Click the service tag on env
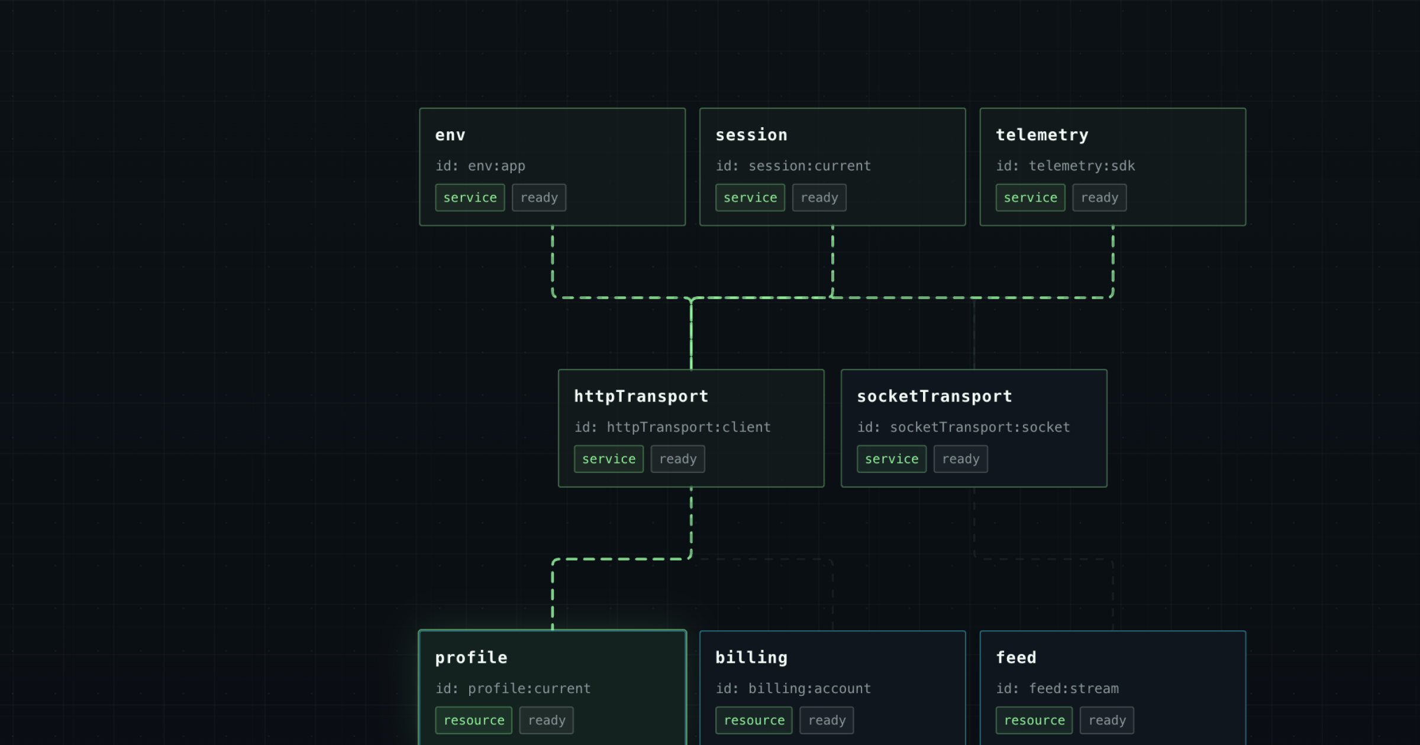This screenshot has width=1420, height=745. 470,197
